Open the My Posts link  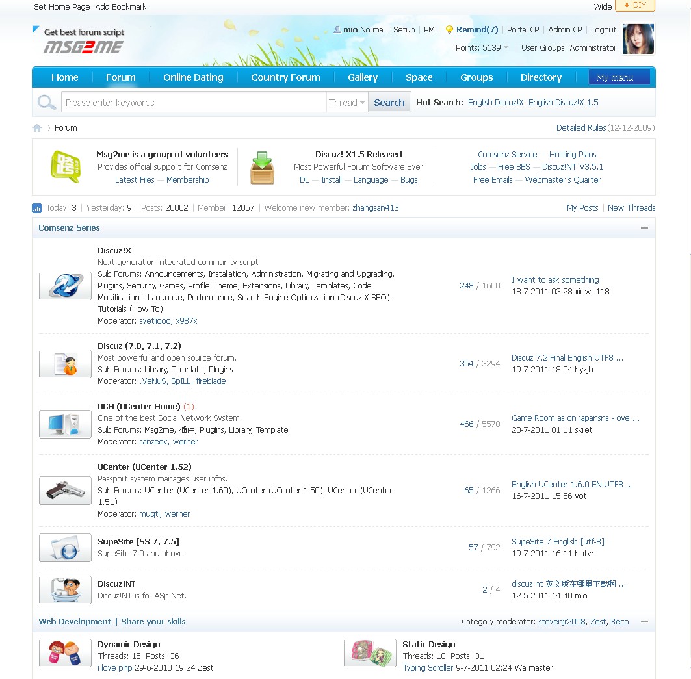[x=582, y=207]
